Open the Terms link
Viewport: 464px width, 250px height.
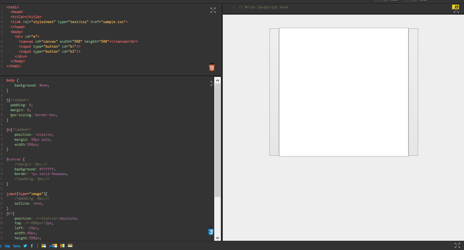[17, 246]
